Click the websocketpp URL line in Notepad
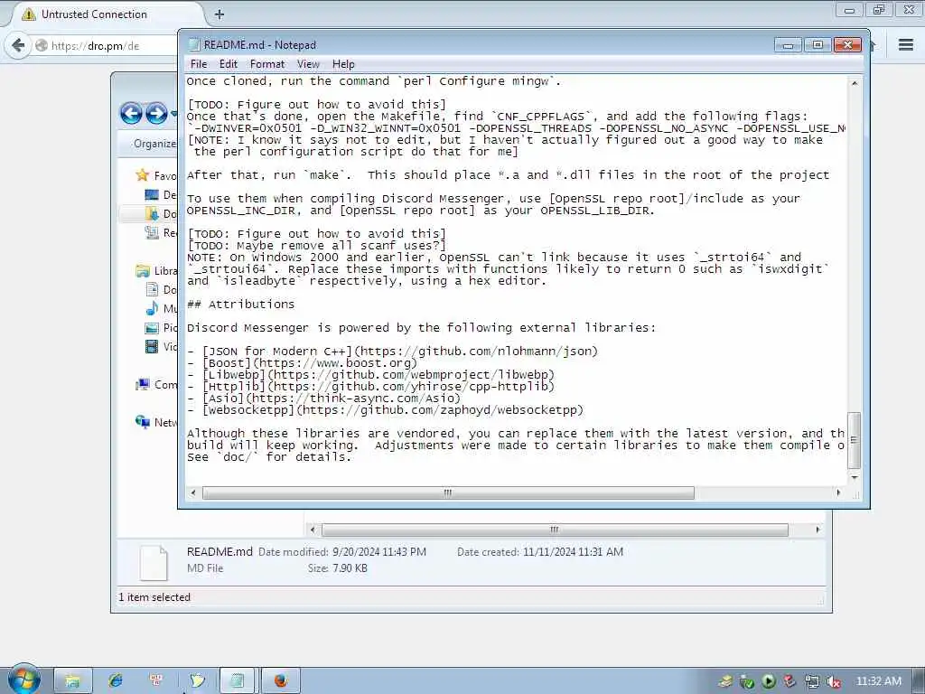925x694 pixels. pos(386,410)
